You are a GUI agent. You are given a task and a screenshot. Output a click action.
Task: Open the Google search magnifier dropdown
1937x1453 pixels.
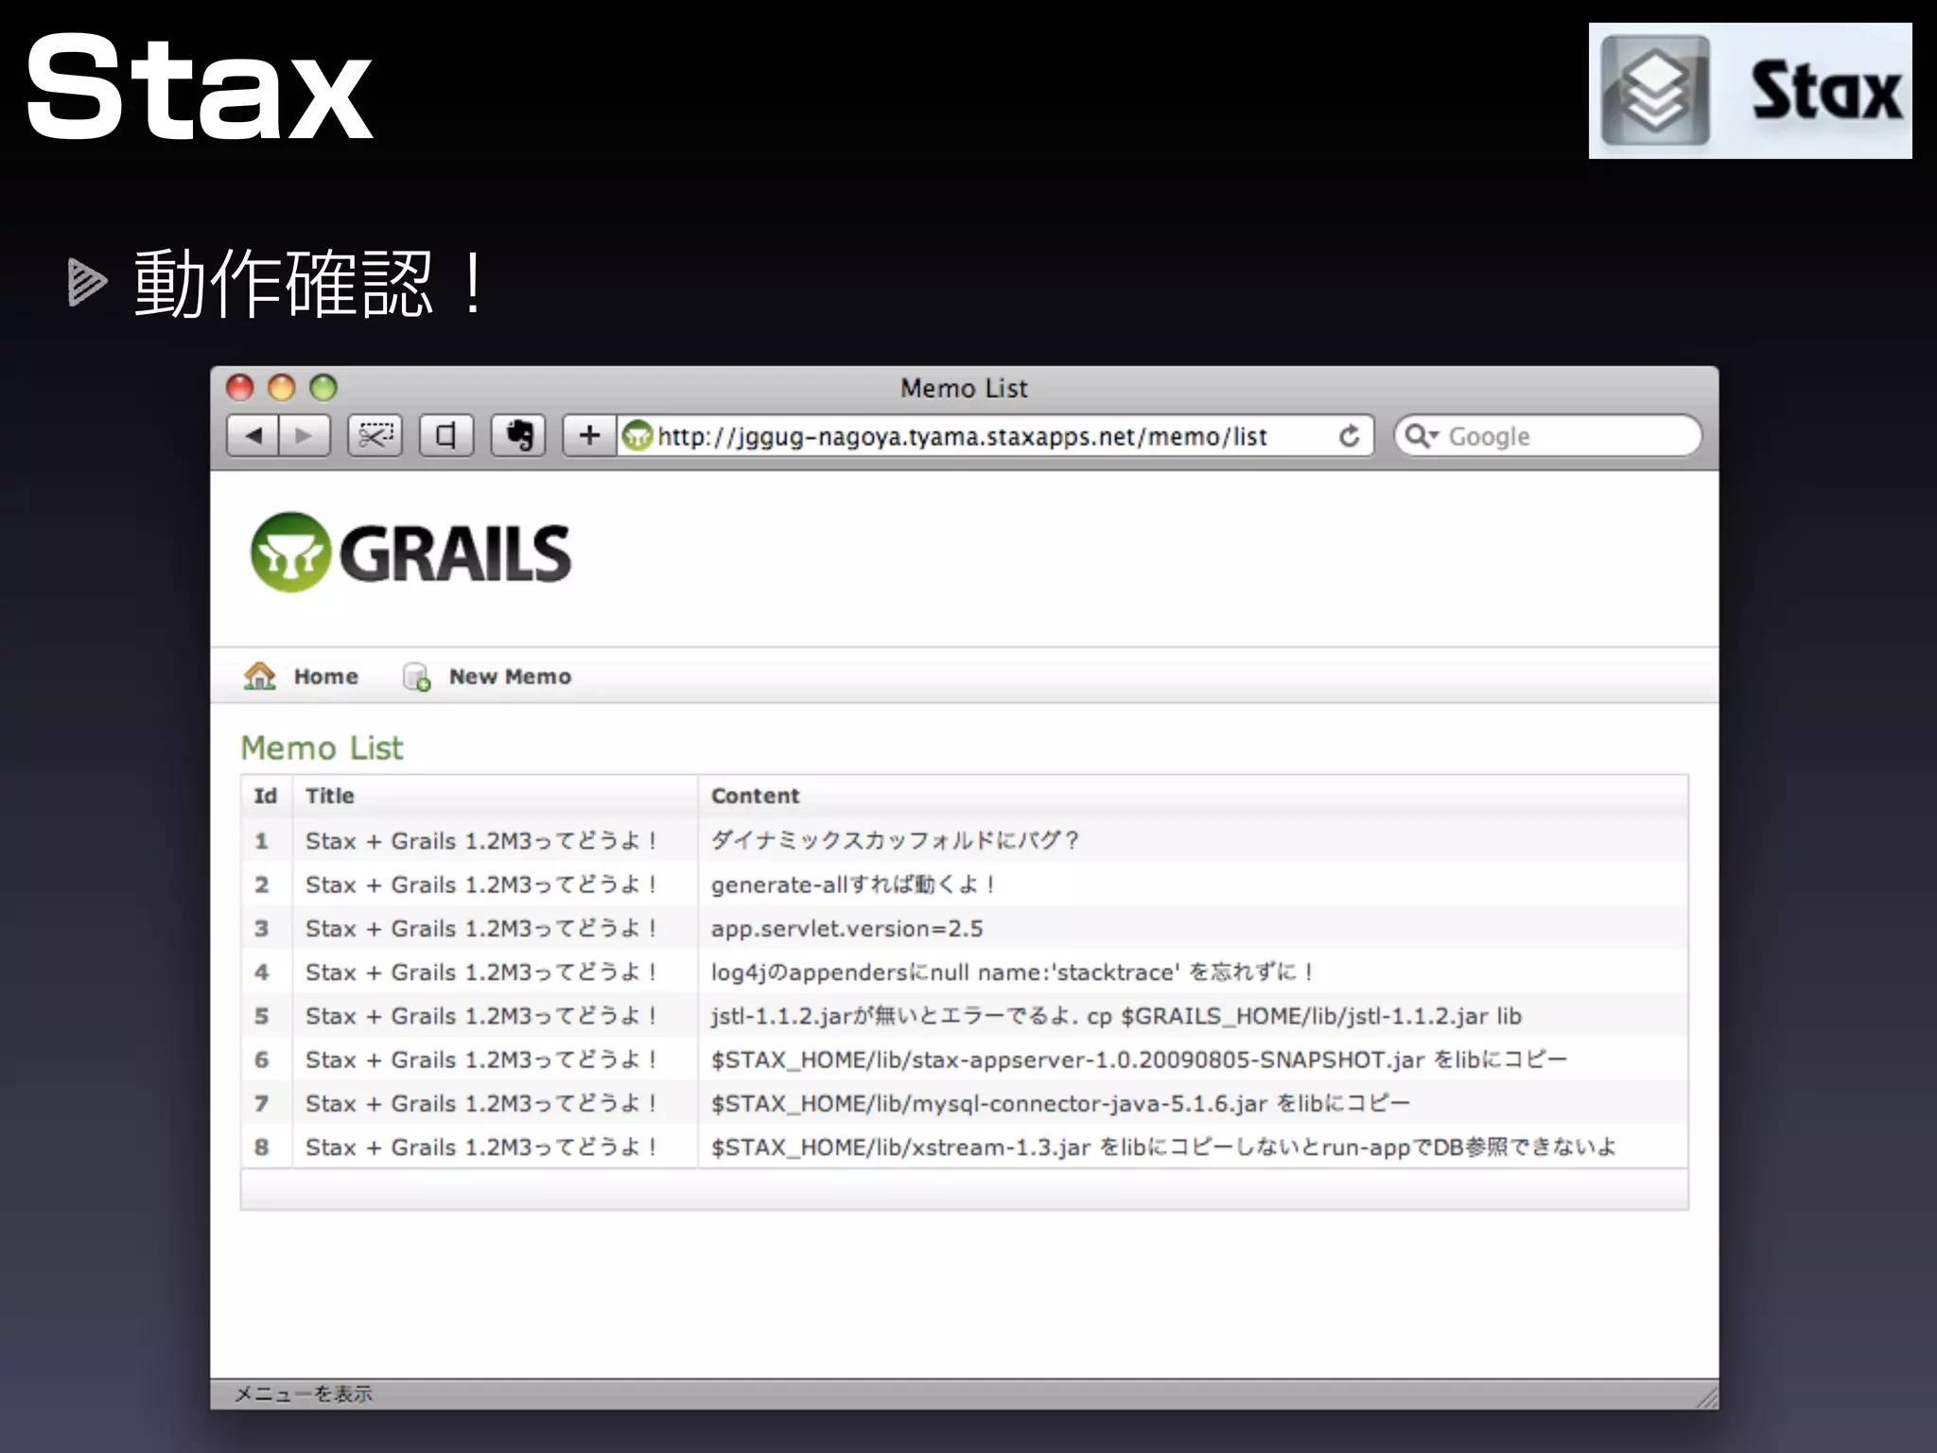point(1421,436)
